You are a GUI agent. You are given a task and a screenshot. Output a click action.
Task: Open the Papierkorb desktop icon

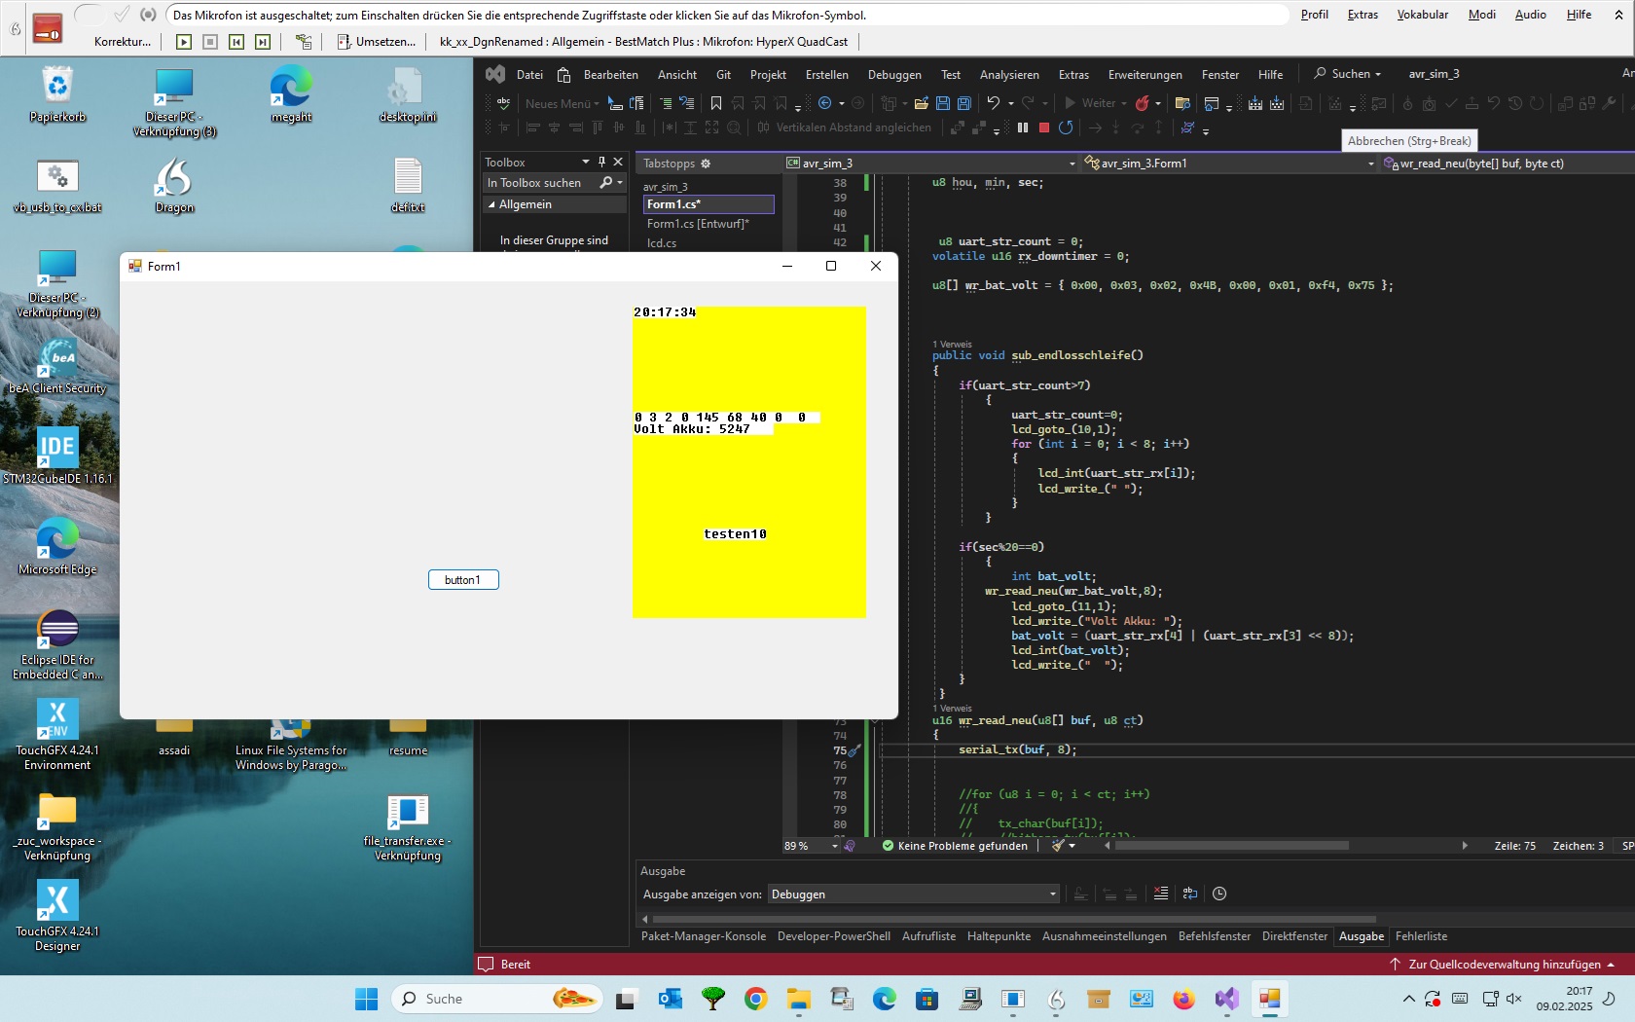point(57,95)
